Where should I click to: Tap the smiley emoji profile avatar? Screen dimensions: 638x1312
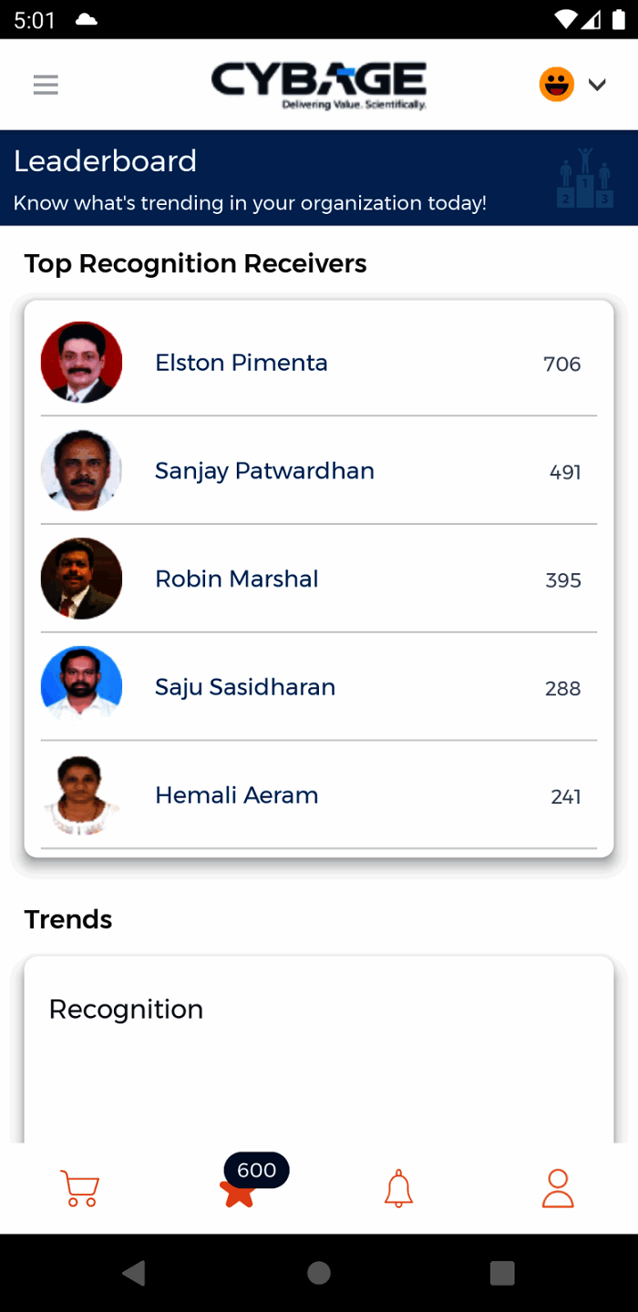pyautogui.click(x=556, y=85)
